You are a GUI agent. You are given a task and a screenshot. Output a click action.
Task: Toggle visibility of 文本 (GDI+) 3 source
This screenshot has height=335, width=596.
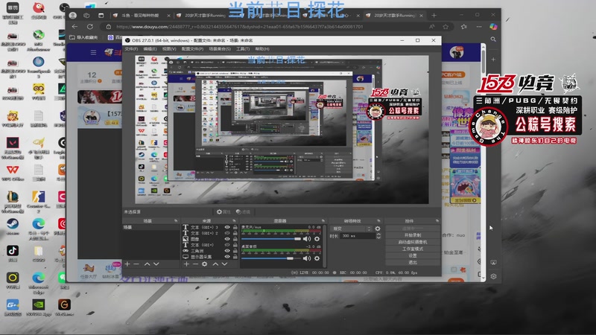[227, 227]
